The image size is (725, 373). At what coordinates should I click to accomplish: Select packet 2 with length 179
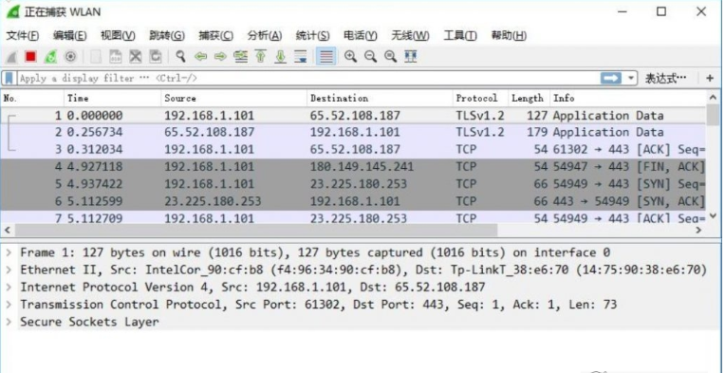pyautogui.click(x=354, y=132)
